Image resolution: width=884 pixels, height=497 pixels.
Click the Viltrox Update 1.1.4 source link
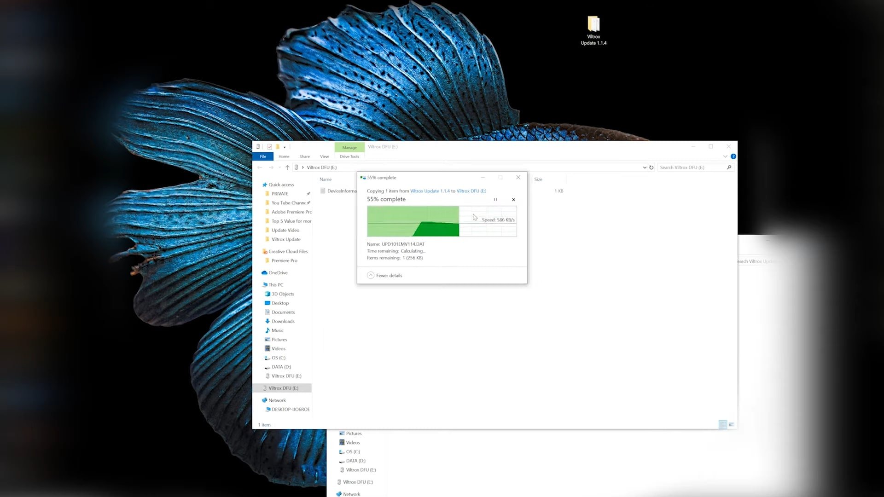pyautogui.click(x=430, y=191)
